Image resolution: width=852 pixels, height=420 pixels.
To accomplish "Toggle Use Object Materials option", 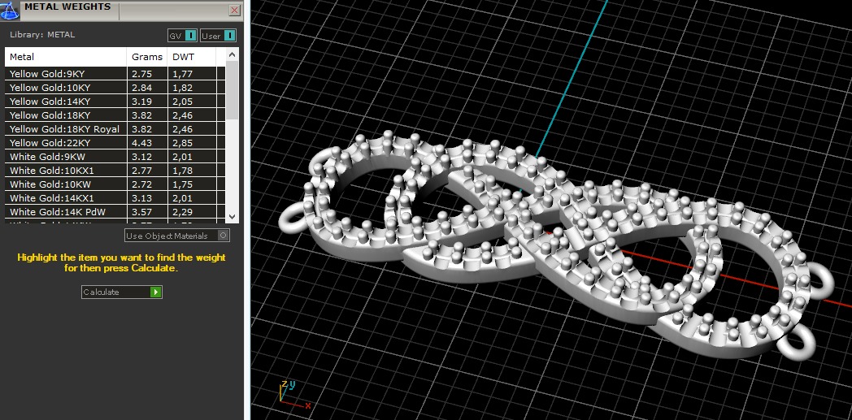I will 177,236.
